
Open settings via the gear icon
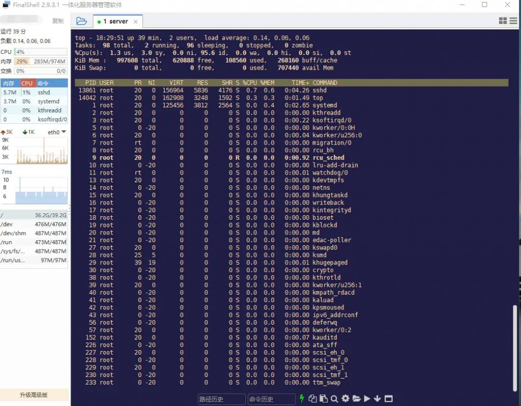point(346,399)
